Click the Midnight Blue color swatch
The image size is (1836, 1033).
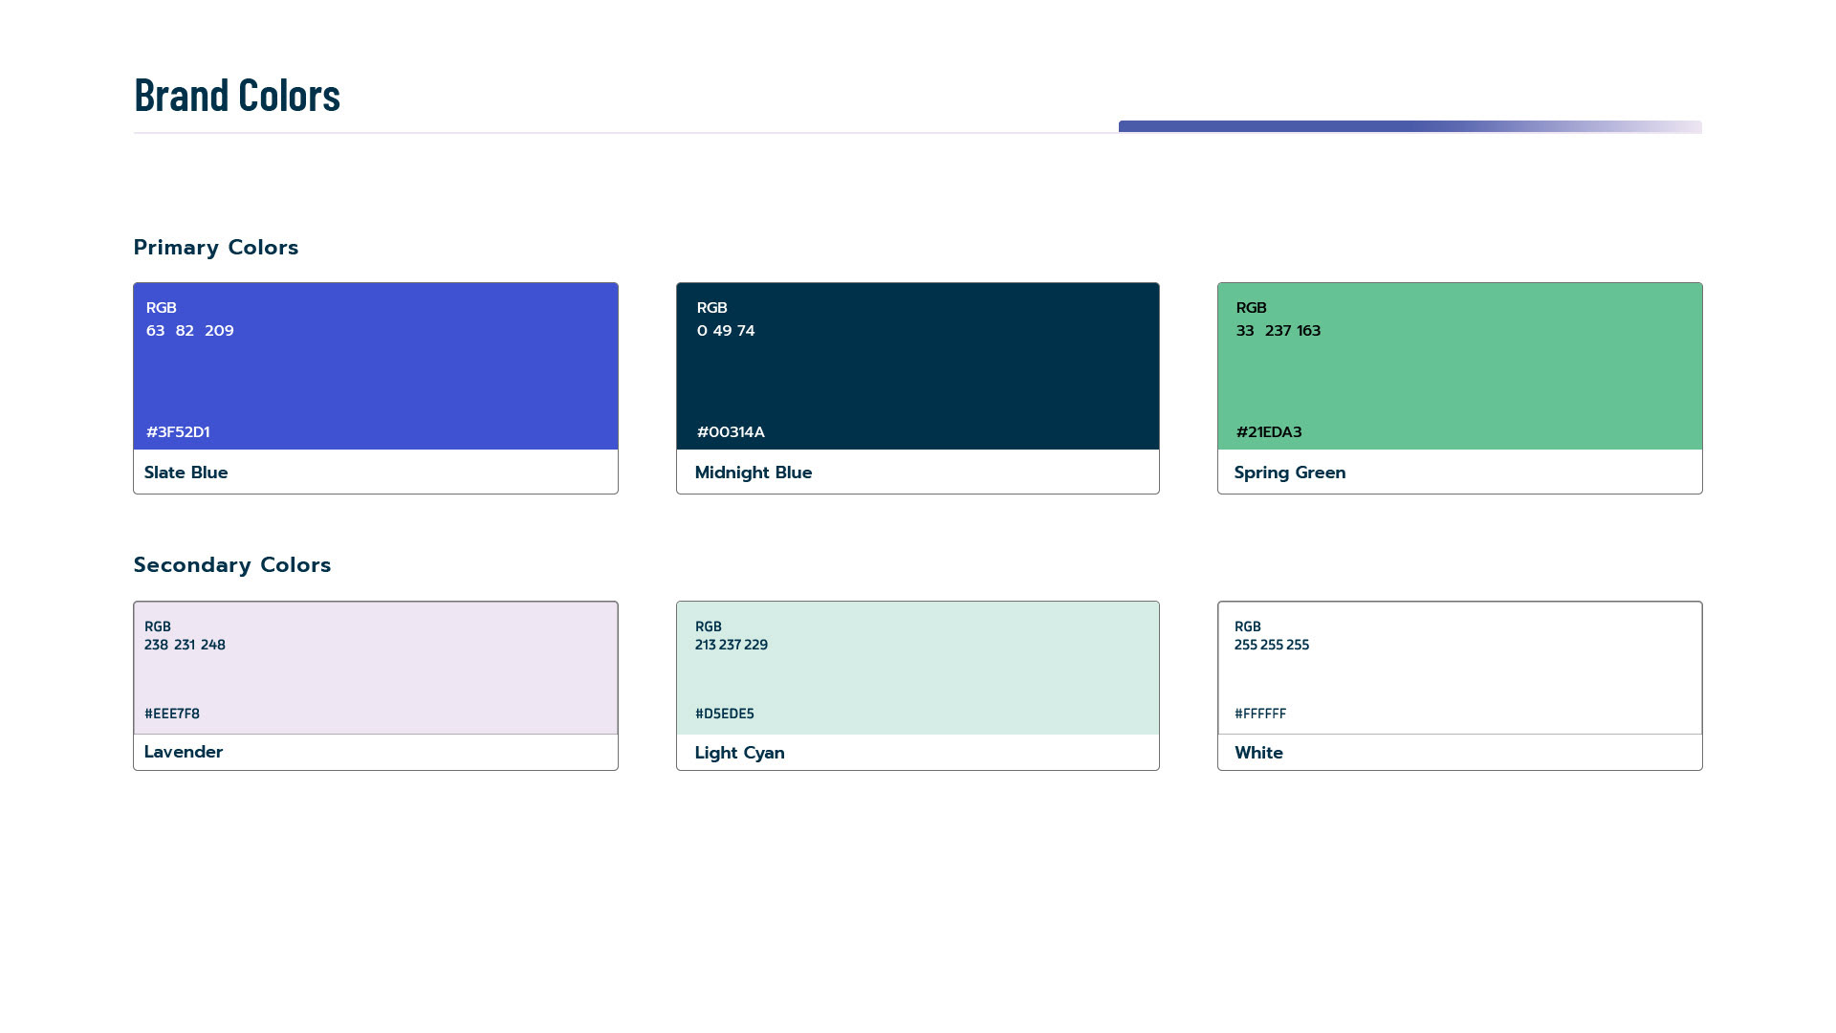coord(918,366)
